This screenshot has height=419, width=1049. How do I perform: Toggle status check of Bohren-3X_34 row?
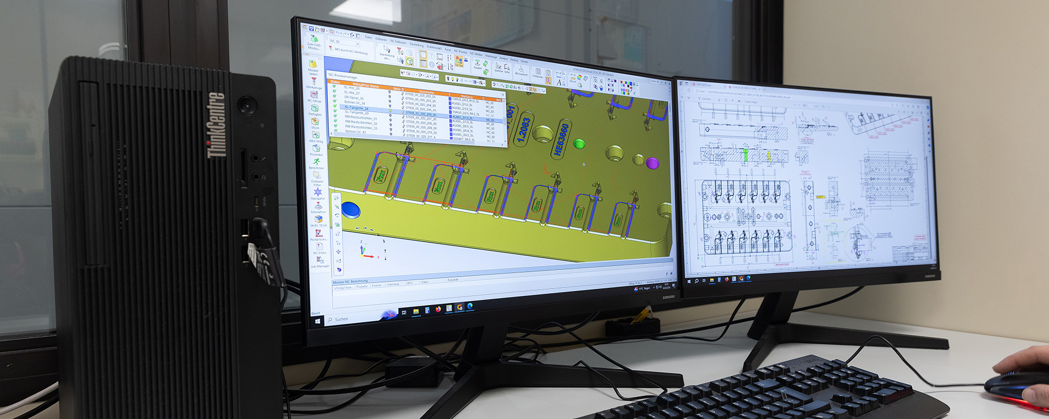[x=335, y=101]
